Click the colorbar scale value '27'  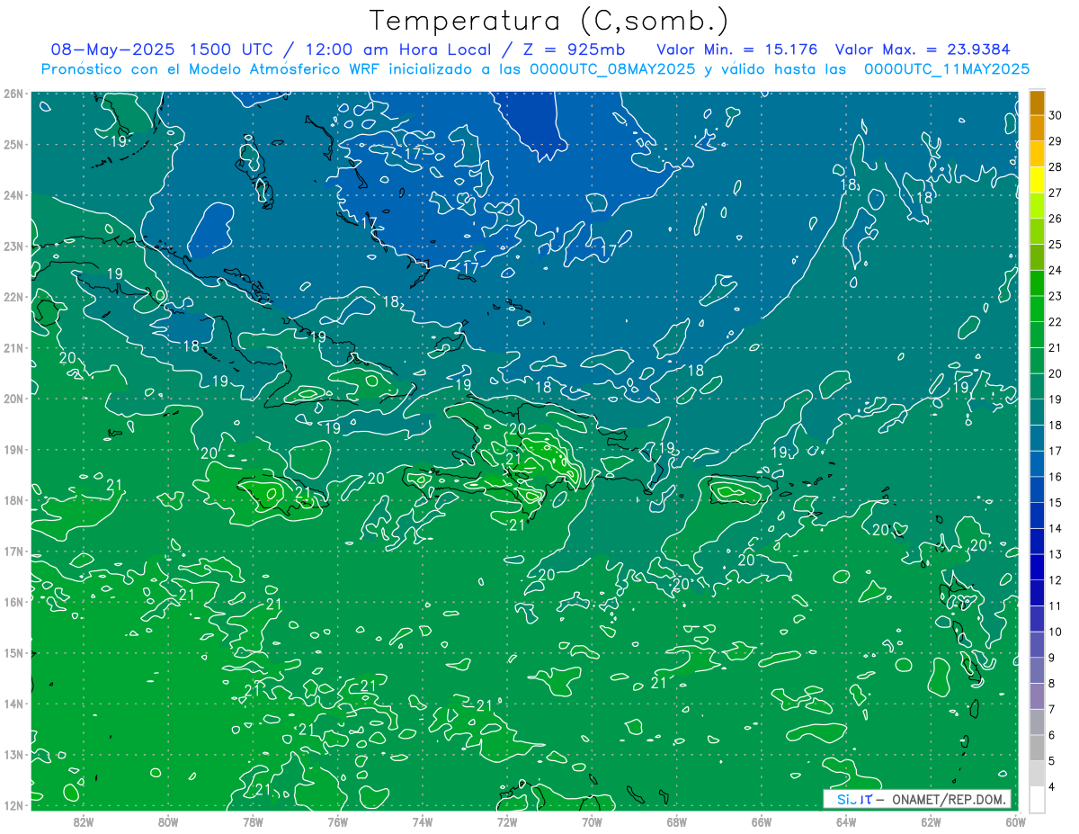click(1056, 193)
